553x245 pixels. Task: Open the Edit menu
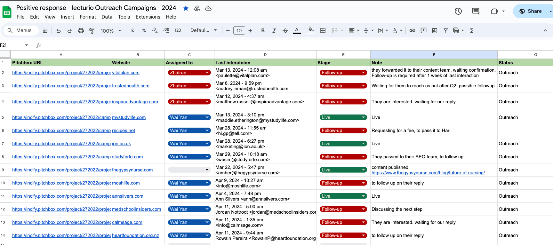35,17
